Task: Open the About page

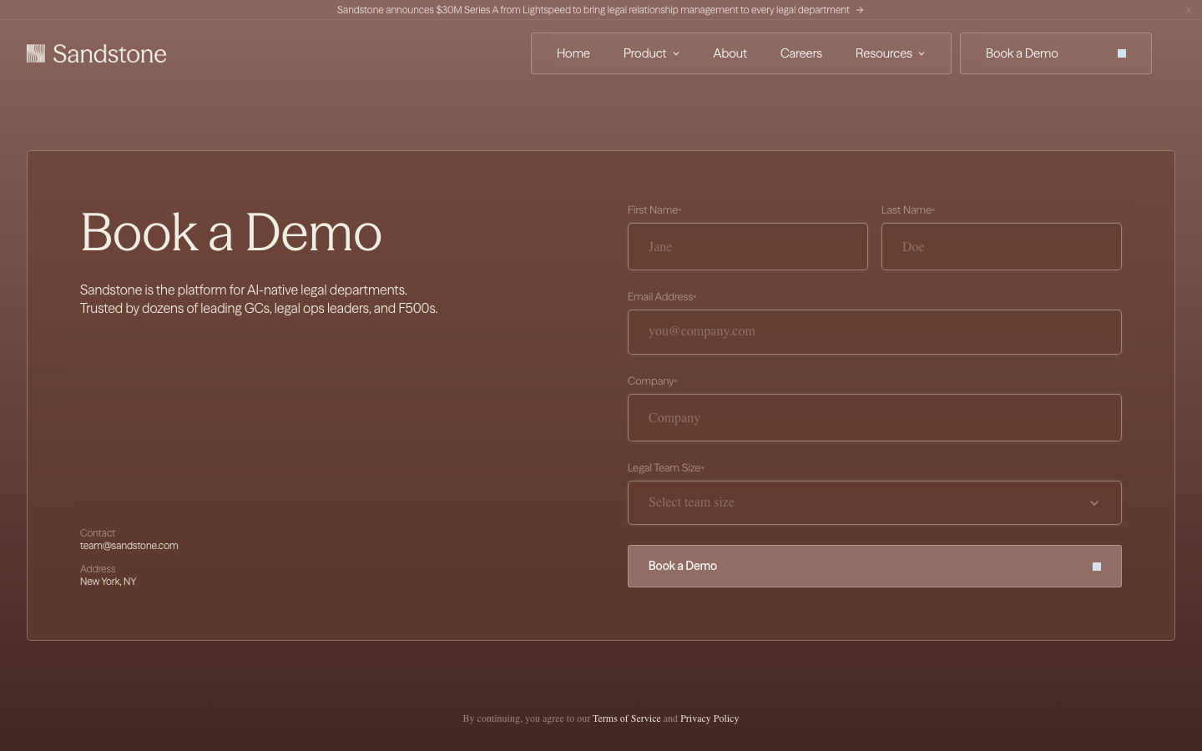Action: tap(730, 53)
